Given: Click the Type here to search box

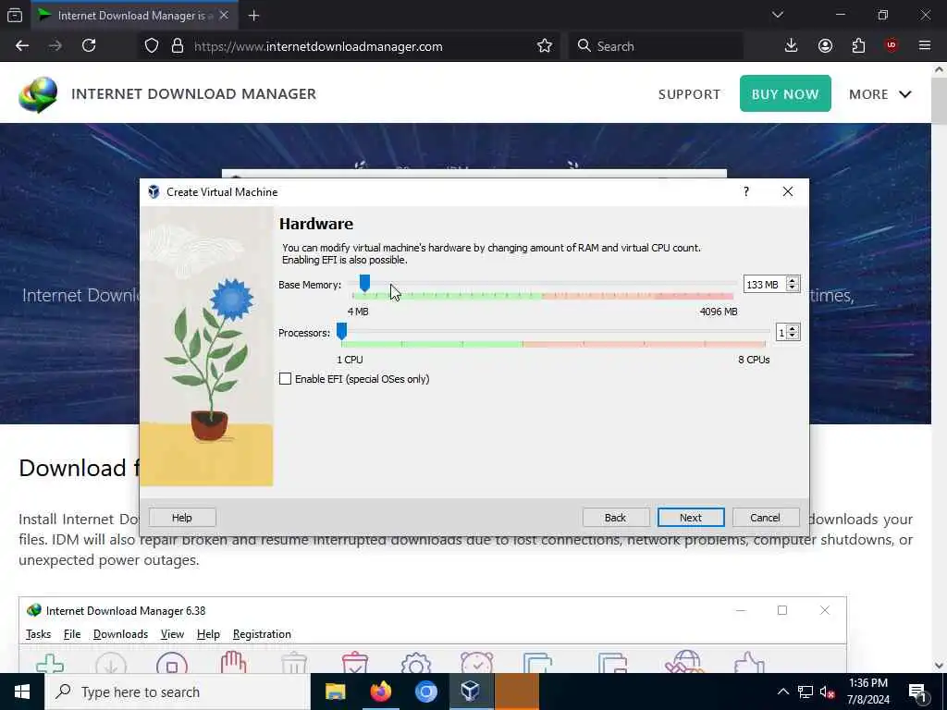Looking at the screenshot, I should tap(177, 692).
